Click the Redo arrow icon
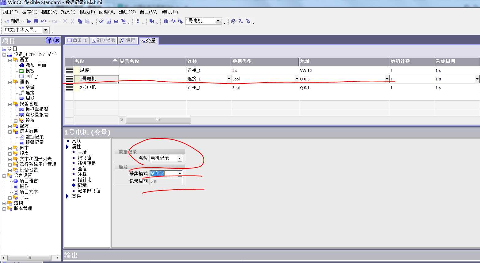Viewport: 480px width, 263px height. pos(54,21)
